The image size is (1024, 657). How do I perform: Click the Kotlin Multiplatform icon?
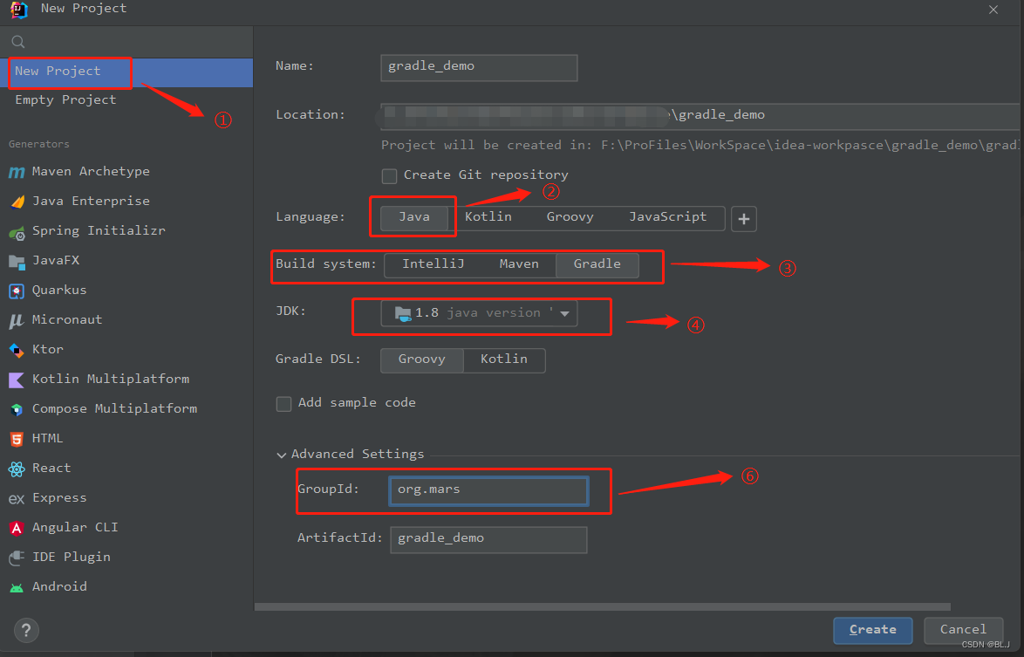[x=17, y=380]
